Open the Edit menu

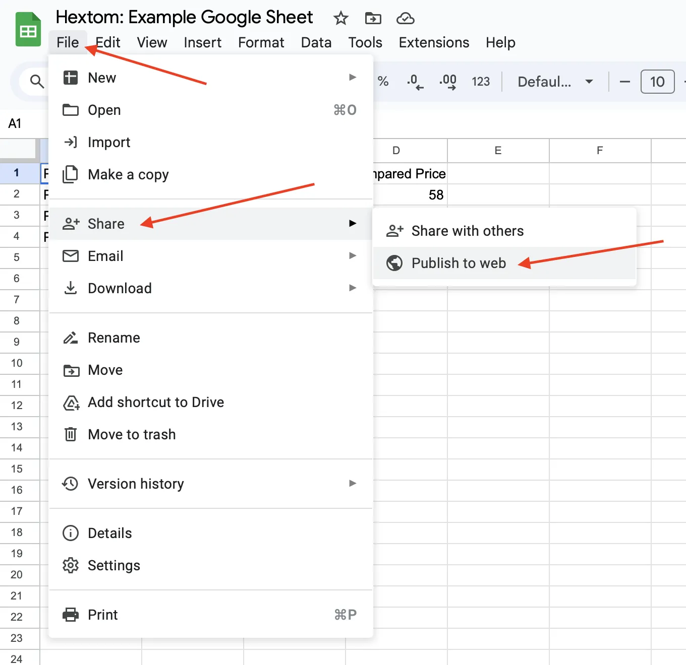point(108,42)
